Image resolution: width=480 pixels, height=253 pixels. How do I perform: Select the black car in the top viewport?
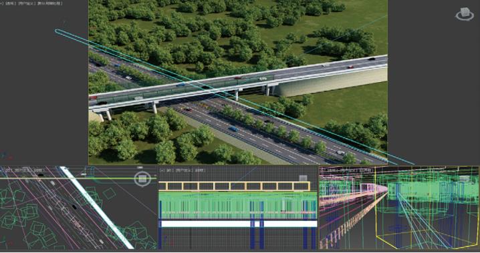pyautogui.click(x=74, y=207)
